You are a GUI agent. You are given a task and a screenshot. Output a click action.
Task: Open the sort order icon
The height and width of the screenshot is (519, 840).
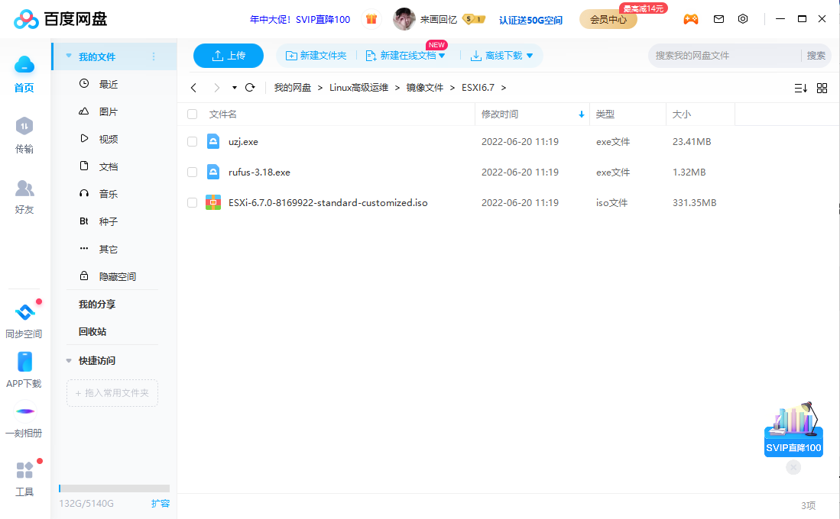(801, 89)
